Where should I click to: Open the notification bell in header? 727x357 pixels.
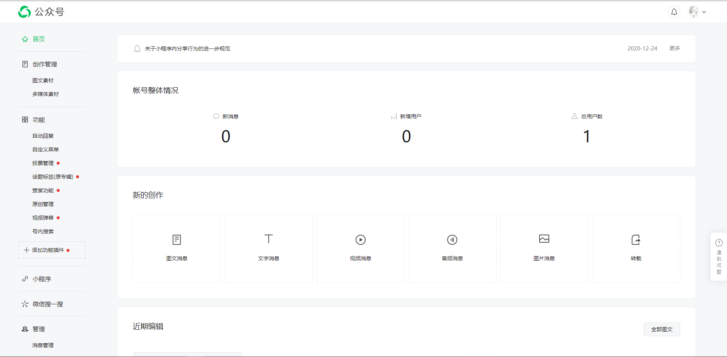tap(674, 12)
